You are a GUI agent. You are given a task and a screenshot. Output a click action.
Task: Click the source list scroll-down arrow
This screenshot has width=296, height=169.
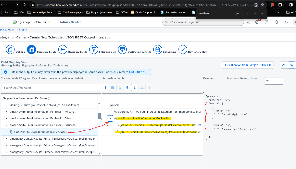[99, 154]
